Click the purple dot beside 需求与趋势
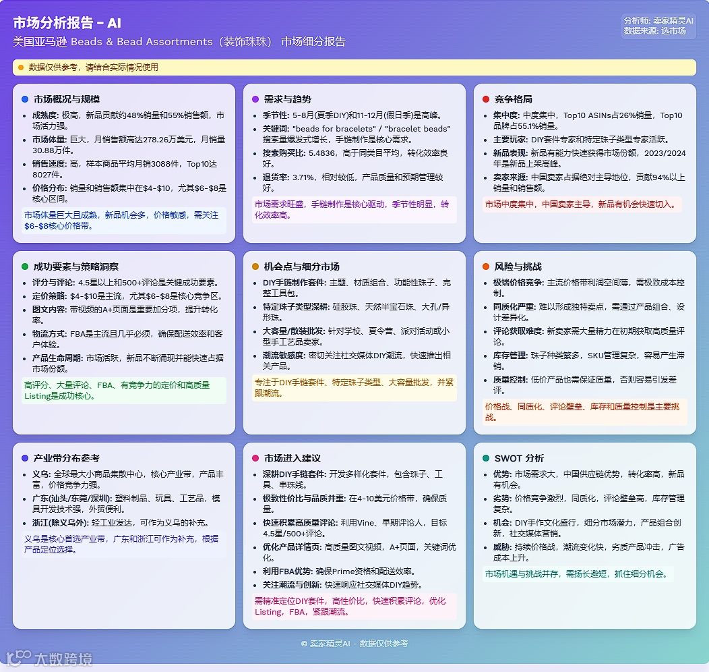 (255, 99)
